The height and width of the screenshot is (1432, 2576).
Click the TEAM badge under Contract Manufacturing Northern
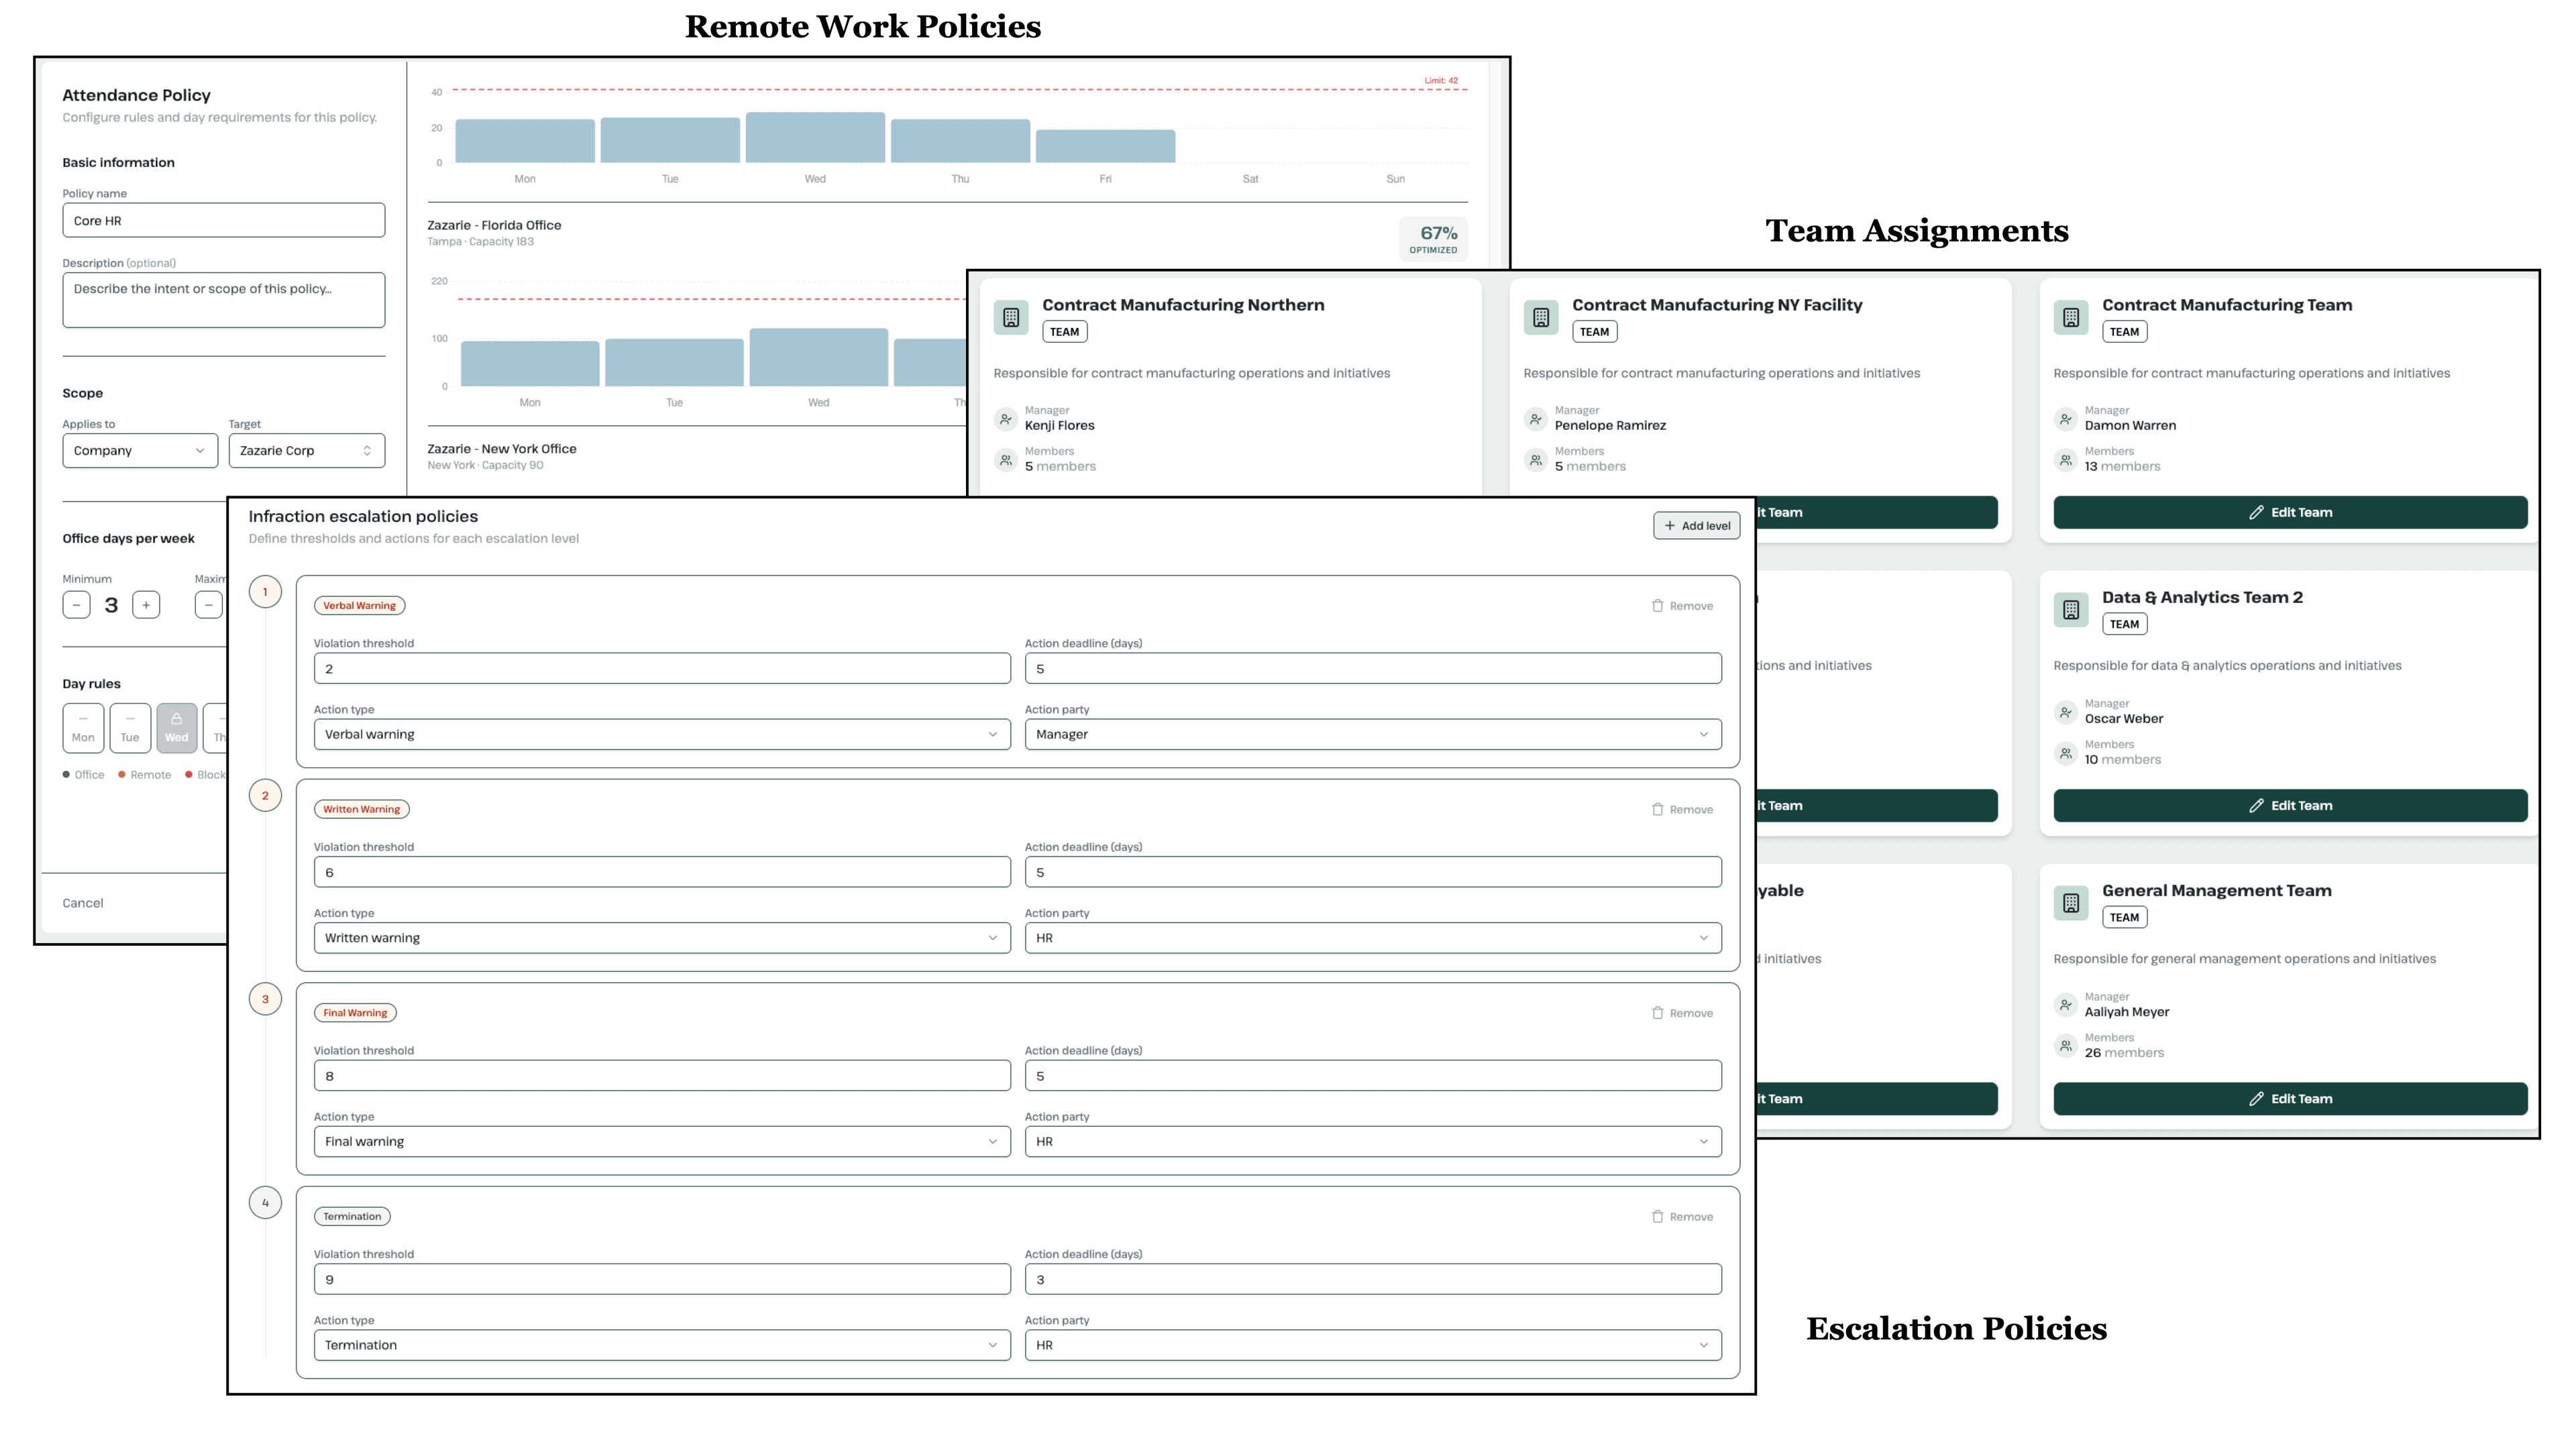(1064, 331)
